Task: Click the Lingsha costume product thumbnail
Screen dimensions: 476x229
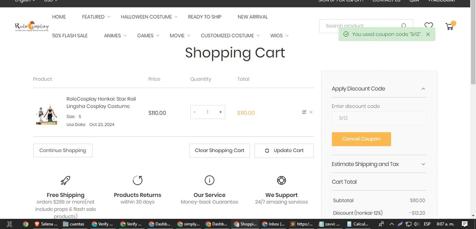Action: (x=47, y=114)
